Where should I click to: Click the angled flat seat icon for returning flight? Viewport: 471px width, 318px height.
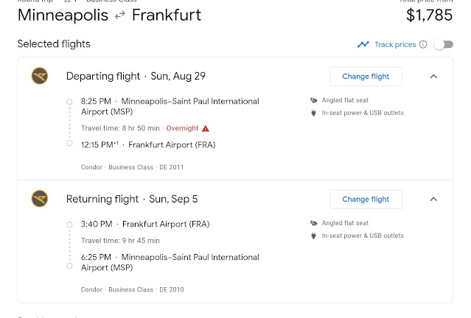coord(314,223)
